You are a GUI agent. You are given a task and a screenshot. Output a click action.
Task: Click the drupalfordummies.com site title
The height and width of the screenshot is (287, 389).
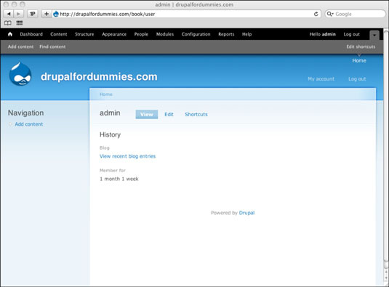coord(99,76)
